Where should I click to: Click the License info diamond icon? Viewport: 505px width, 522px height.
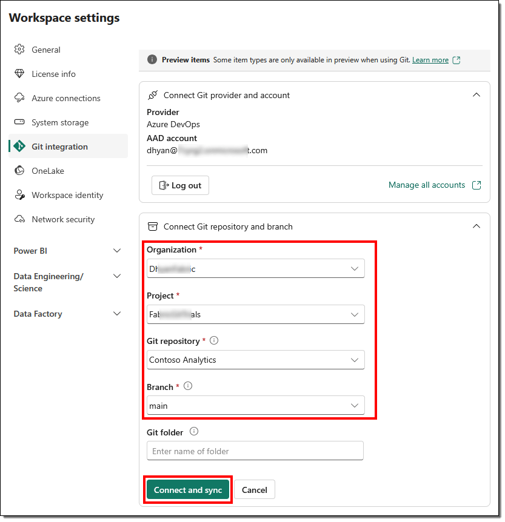point(19,74)
